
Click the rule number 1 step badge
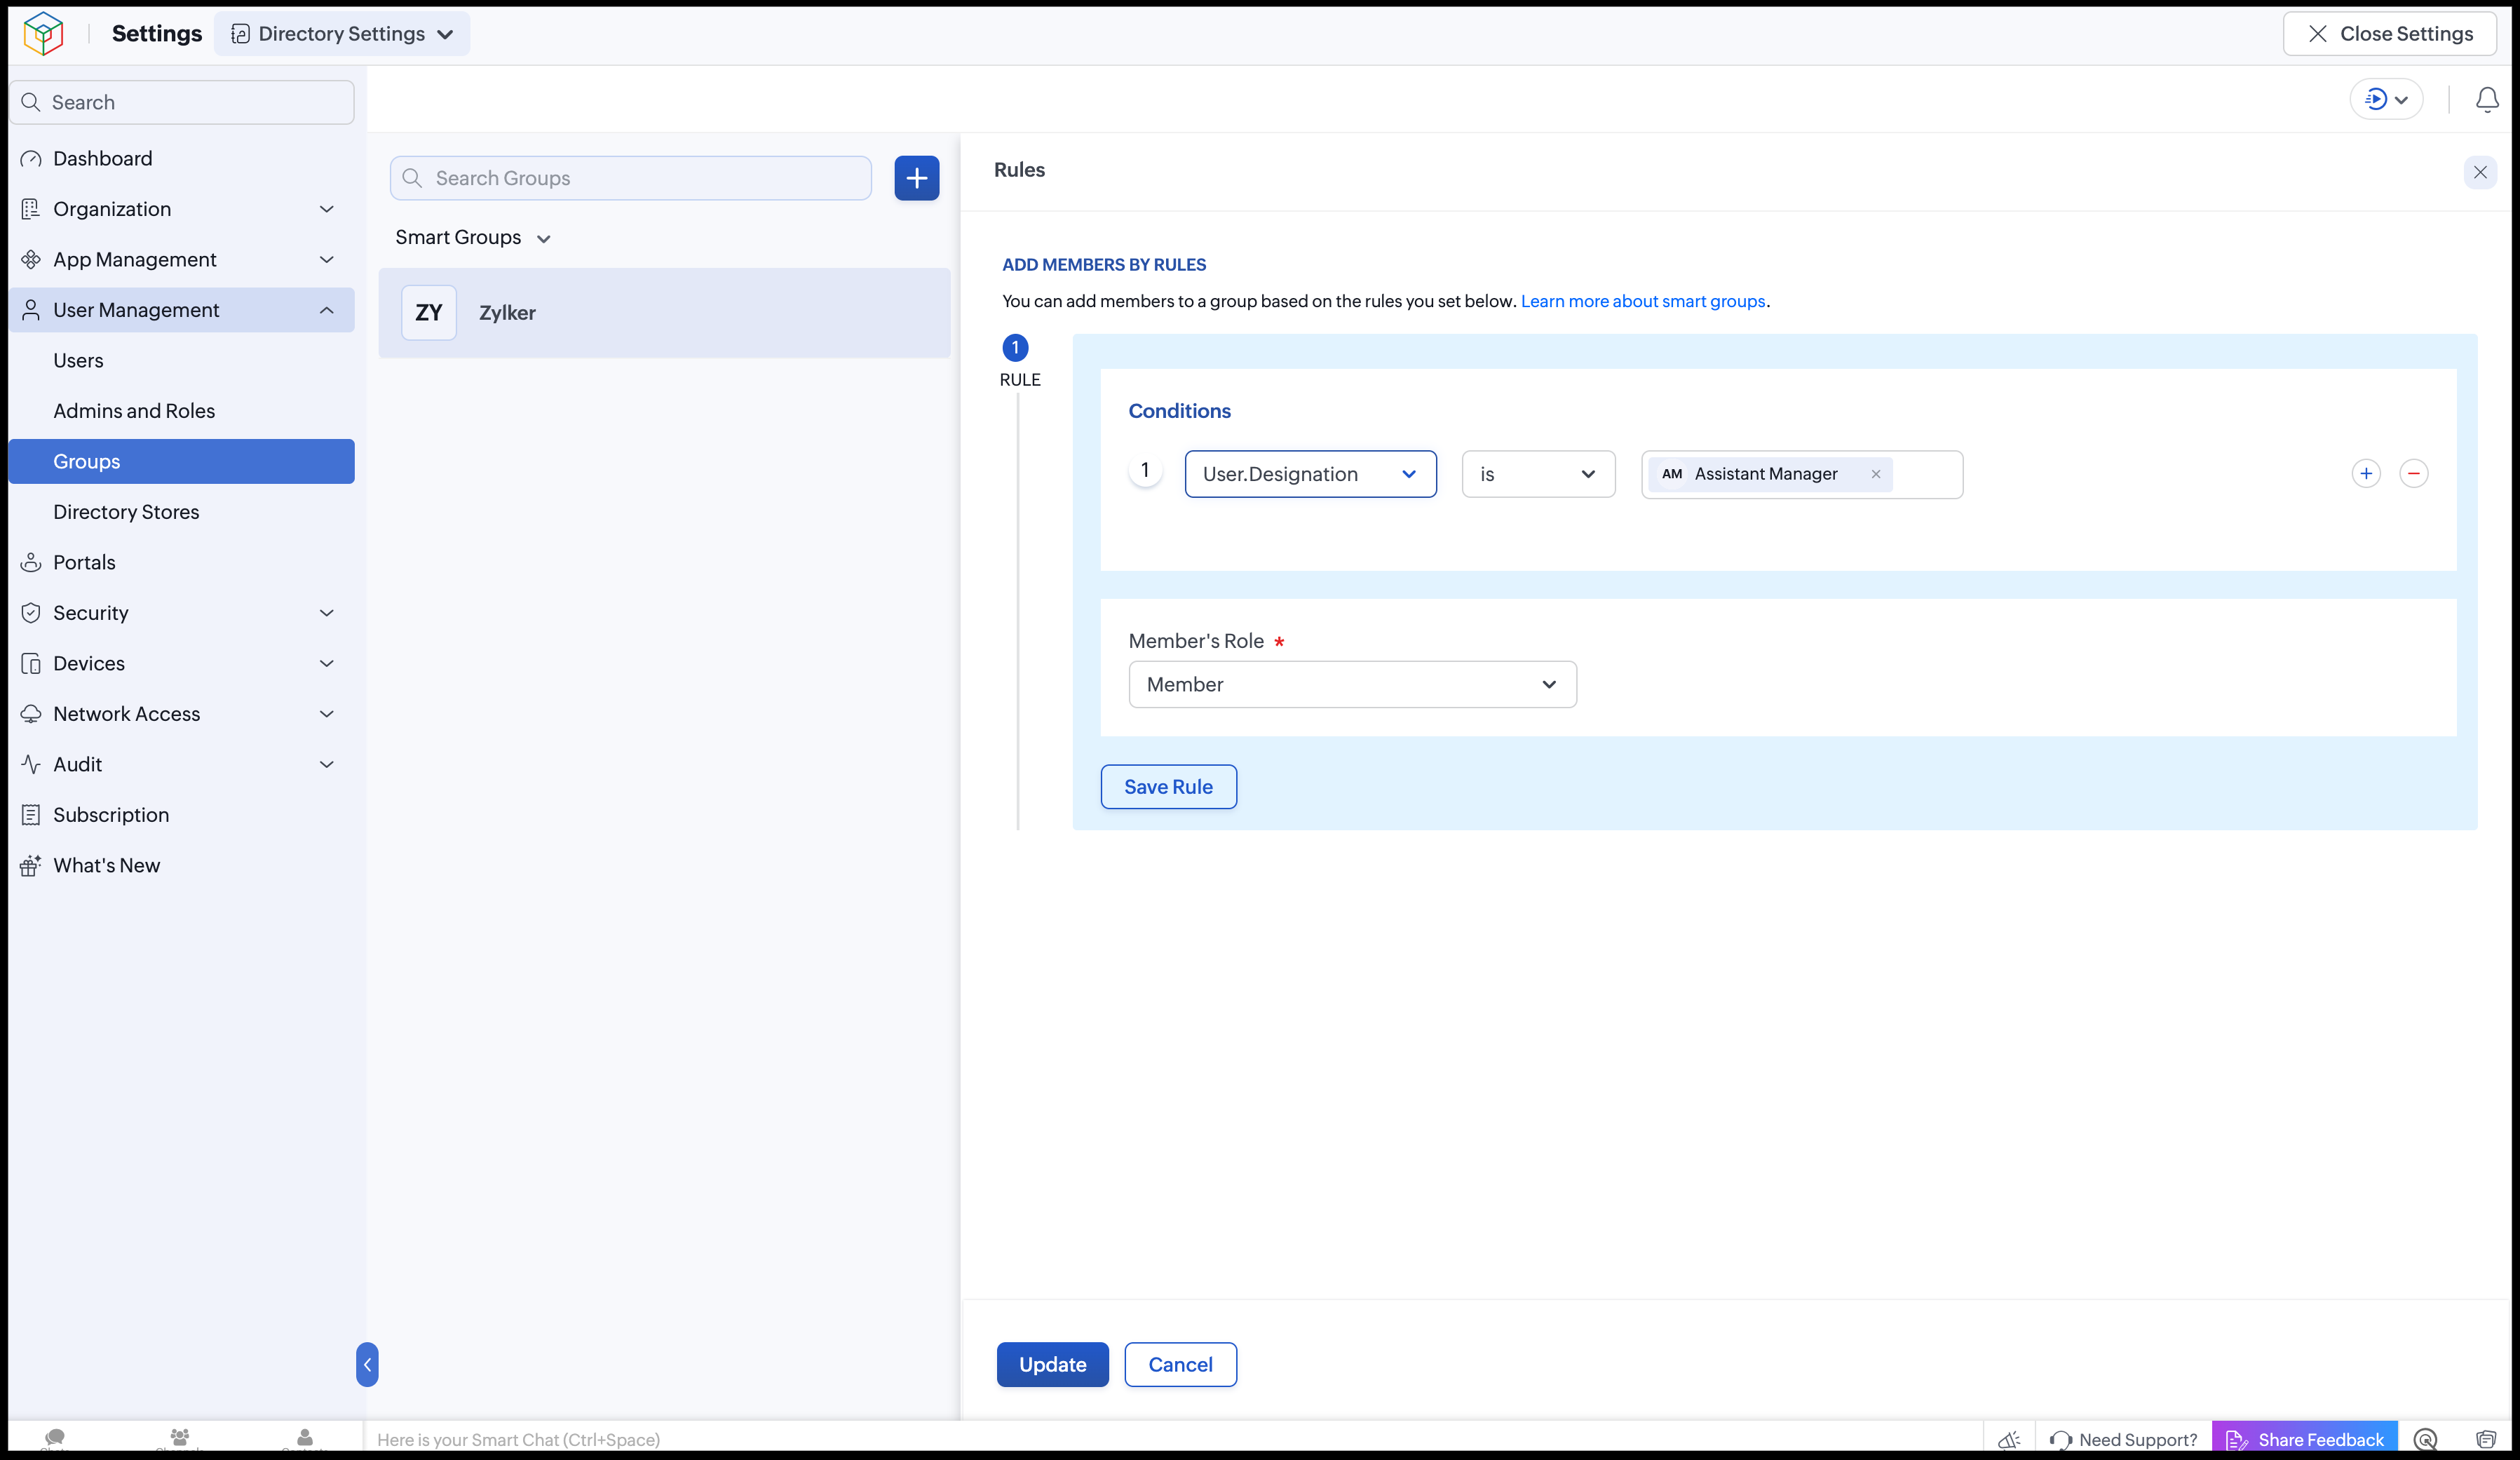[x=1015, y=347]
